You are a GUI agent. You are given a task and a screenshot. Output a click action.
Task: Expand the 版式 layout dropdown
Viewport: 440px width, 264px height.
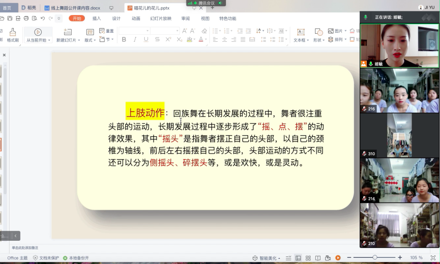click(90, 40)
